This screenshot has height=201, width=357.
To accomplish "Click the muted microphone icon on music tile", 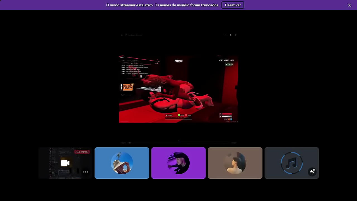I will (x=312, y=172).
